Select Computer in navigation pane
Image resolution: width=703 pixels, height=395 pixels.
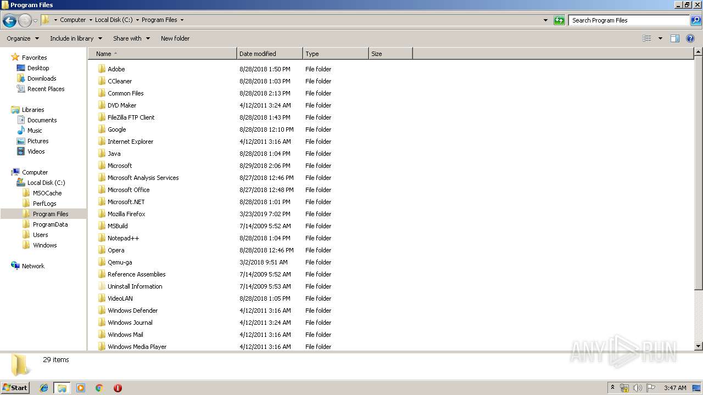pyautogui.click(x=35, y=172)
